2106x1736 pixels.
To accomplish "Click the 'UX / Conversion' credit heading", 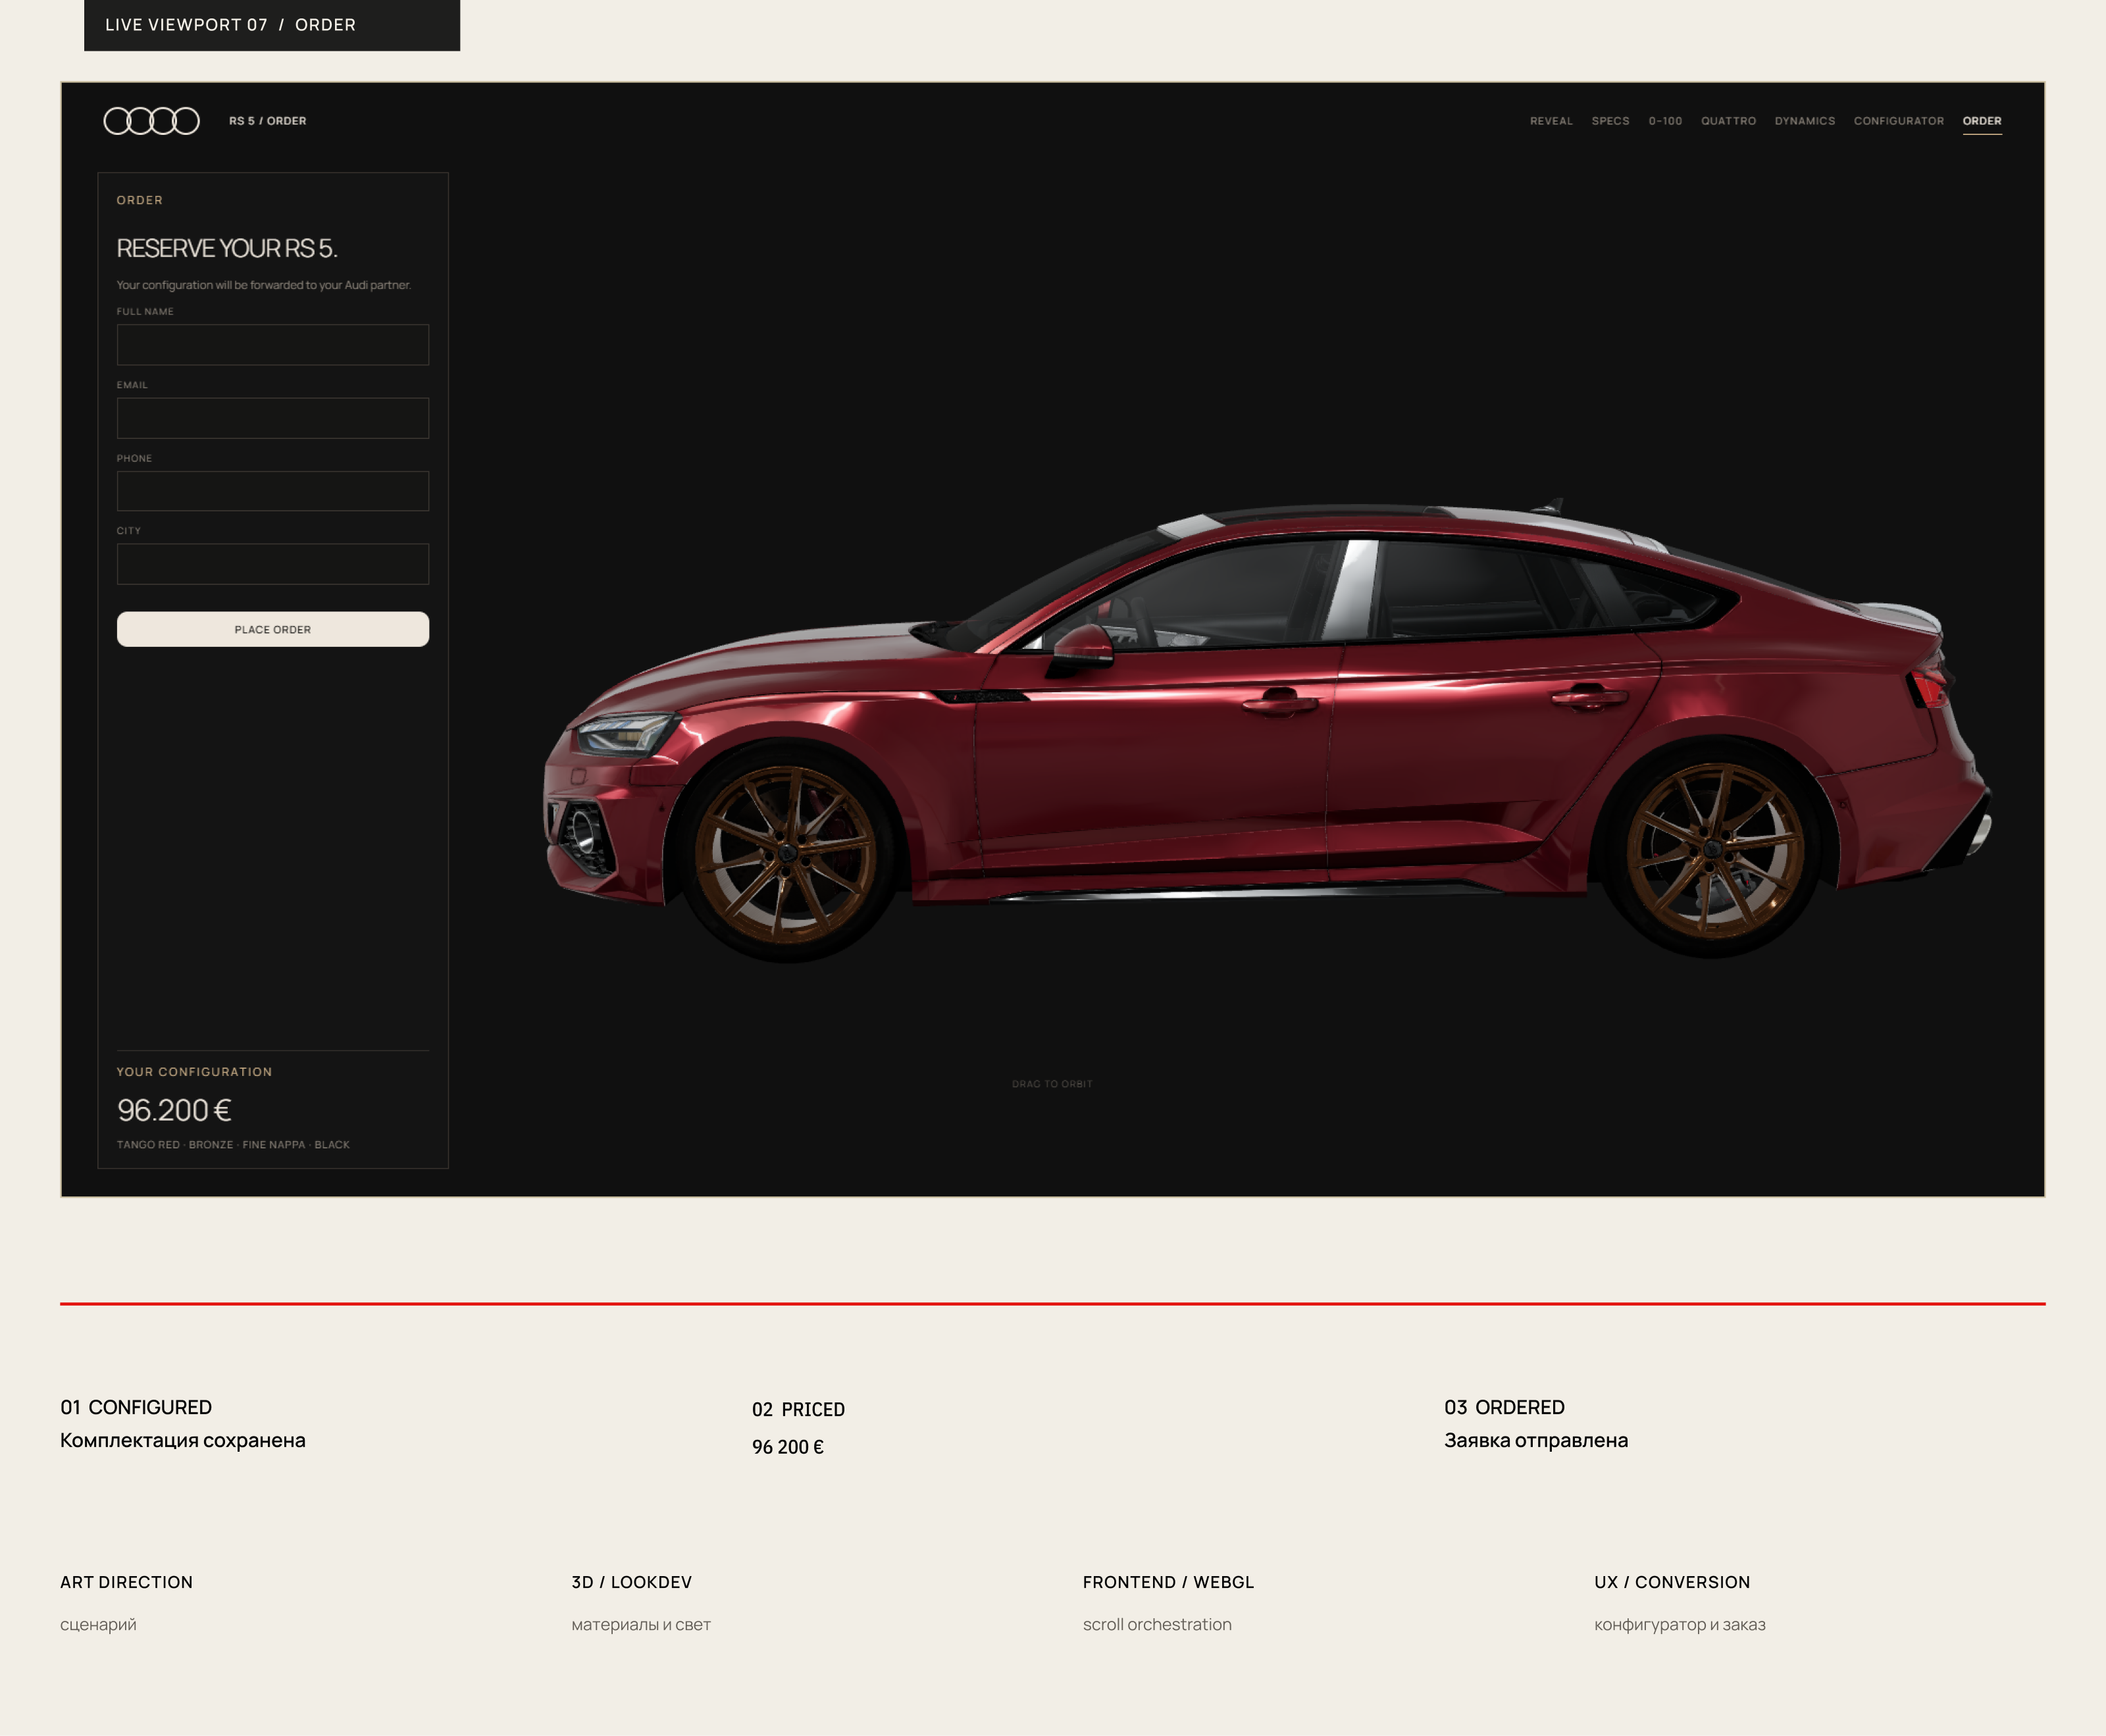I will pos(1672,1582).
